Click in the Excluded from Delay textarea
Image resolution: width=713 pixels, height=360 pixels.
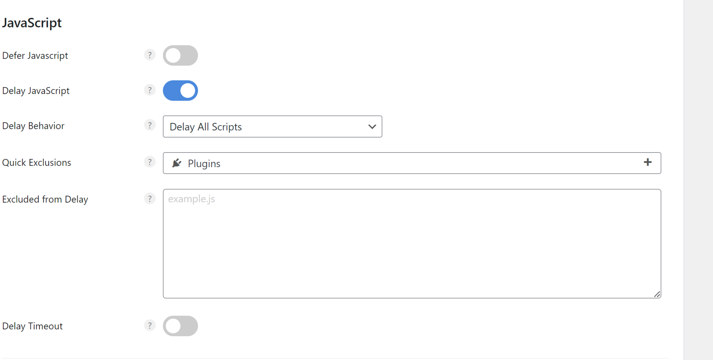click(x=412, y=244)
